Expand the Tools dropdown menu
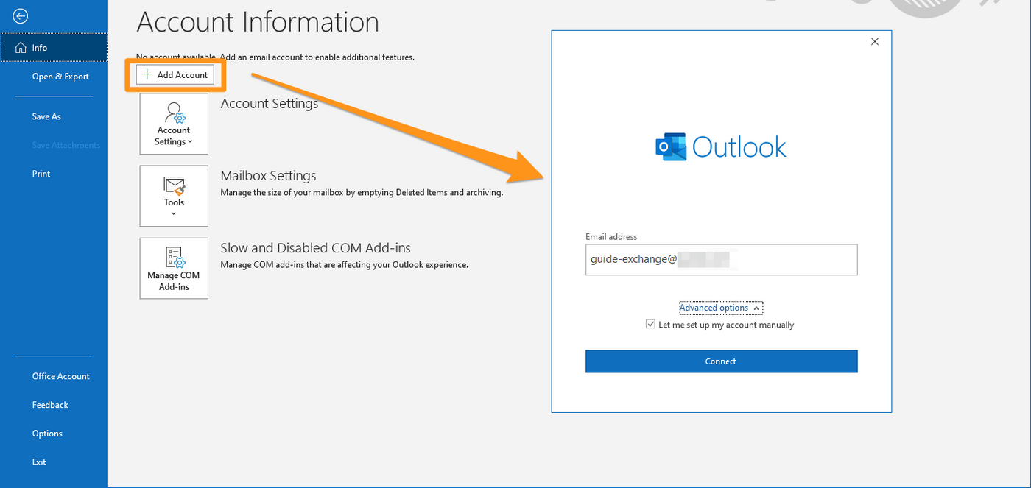 (173, 213)
